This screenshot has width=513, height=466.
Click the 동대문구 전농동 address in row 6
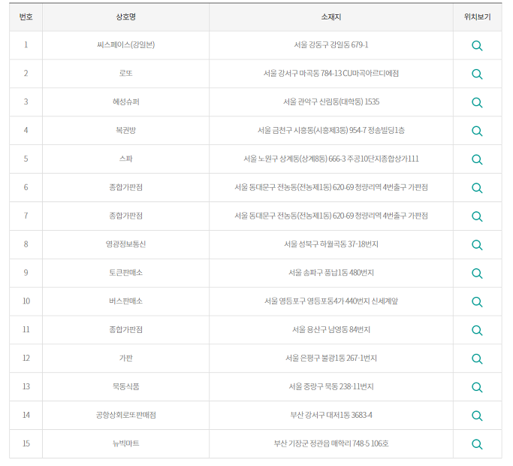(331, 187)
